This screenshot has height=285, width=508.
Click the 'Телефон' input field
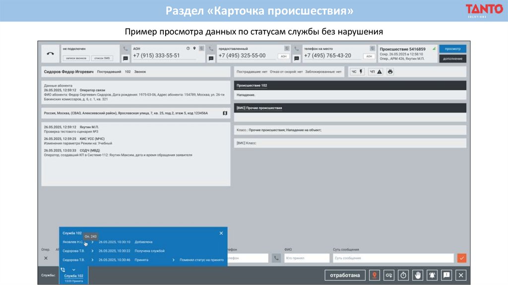click(x=248, y=258)
